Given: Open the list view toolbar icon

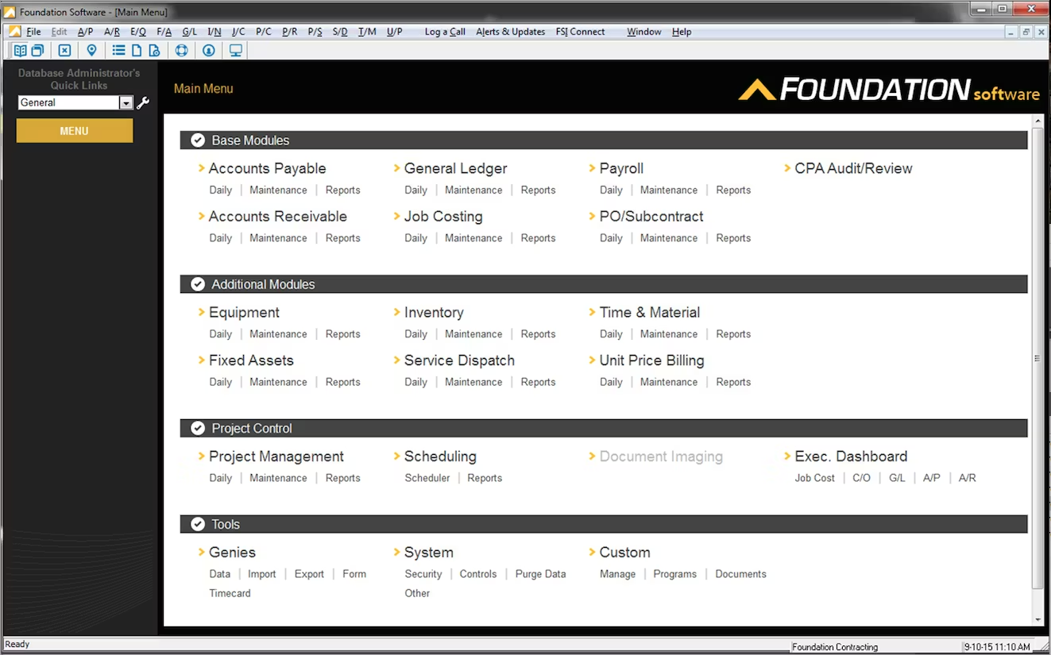Looking at the screenshot, I should click(x=118, y=50).
